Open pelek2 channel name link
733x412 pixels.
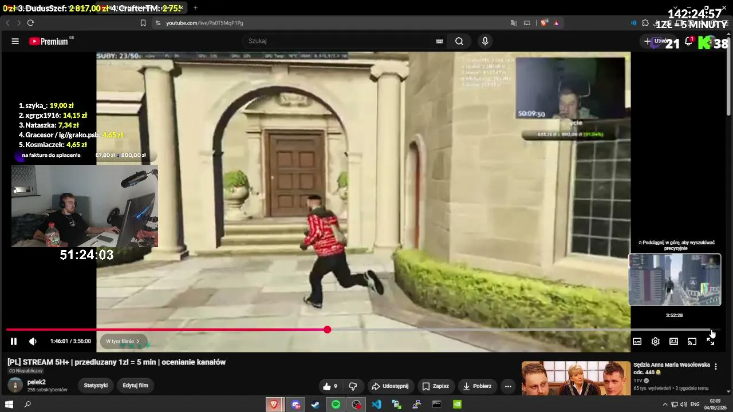point(37,382)
